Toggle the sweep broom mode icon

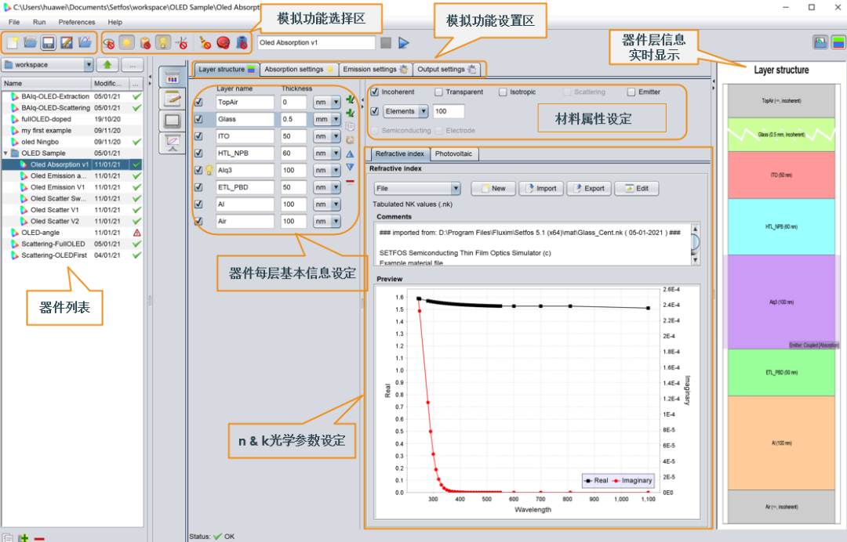[x=205, y=42]
